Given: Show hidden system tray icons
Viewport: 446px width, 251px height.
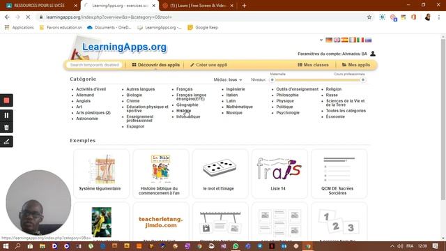Looking at the screenshot, I should click(392, 246).
